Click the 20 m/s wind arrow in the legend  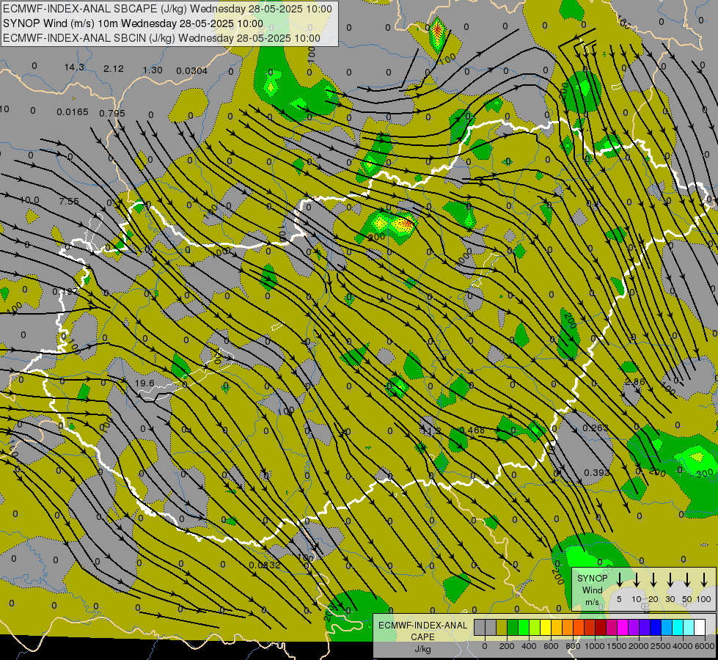coord(653,579)
